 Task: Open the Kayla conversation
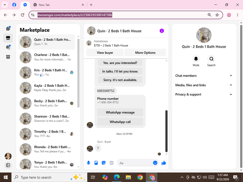coord(47,88)
